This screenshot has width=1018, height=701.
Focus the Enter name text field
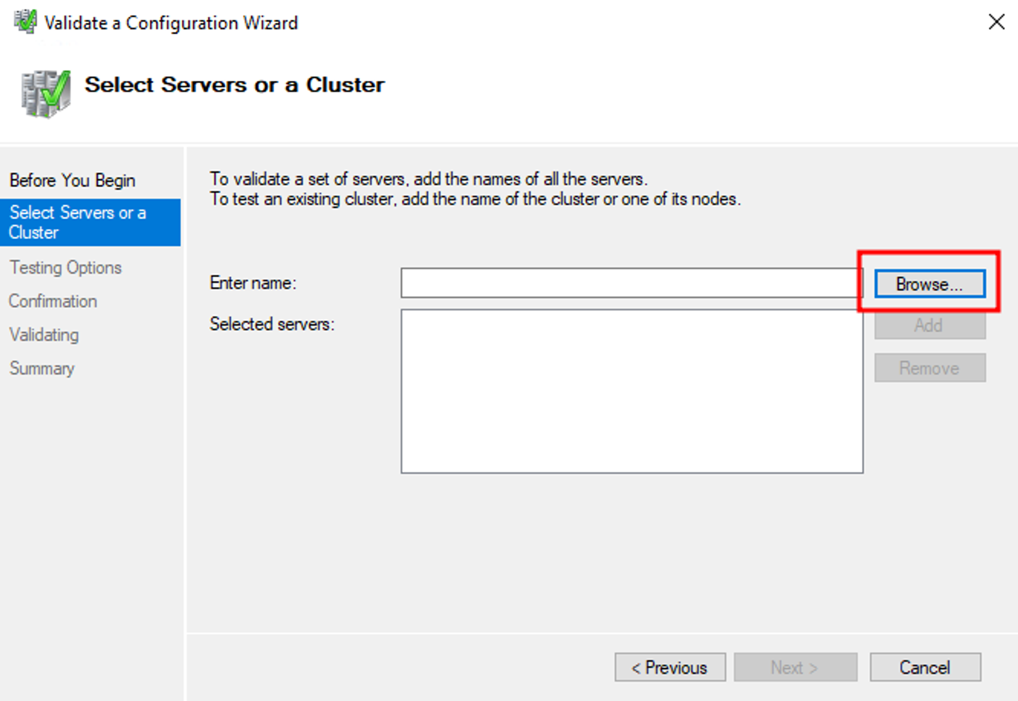coord(630,283)
